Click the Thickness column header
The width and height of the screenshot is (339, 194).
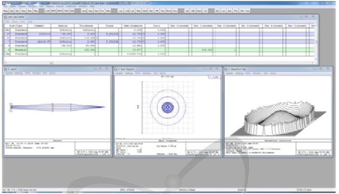point(86,26)
